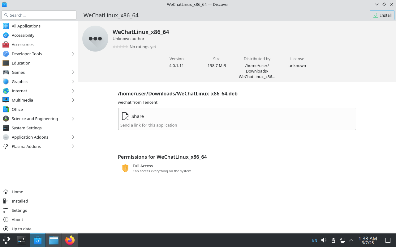Click the volume speaker tray icon
Viewport: 396px width, 247px height.
pos(324,240)
